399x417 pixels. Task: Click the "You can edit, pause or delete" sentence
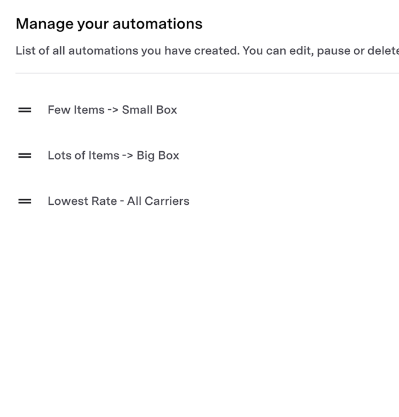[x=321, y=51]
